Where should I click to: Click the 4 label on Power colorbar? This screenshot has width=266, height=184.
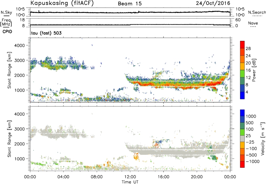247,92
